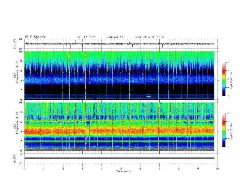Click the "-5" label on ch.2 colorbar
This screenshot has width=245, height=189.
coord(228,130)
